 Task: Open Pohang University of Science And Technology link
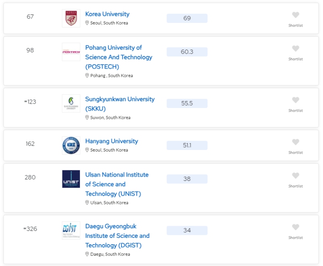[x=119, y=57]
